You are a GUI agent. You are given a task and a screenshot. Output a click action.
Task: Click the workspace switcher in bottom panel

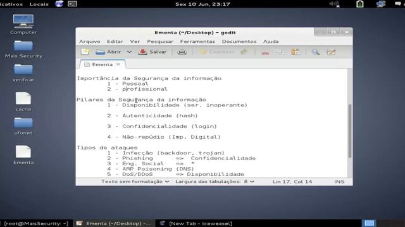(369, 223)
